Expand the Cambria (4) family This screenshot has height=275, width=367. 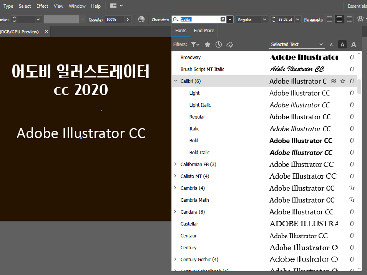pyautogui.click(x=175, y=188)
